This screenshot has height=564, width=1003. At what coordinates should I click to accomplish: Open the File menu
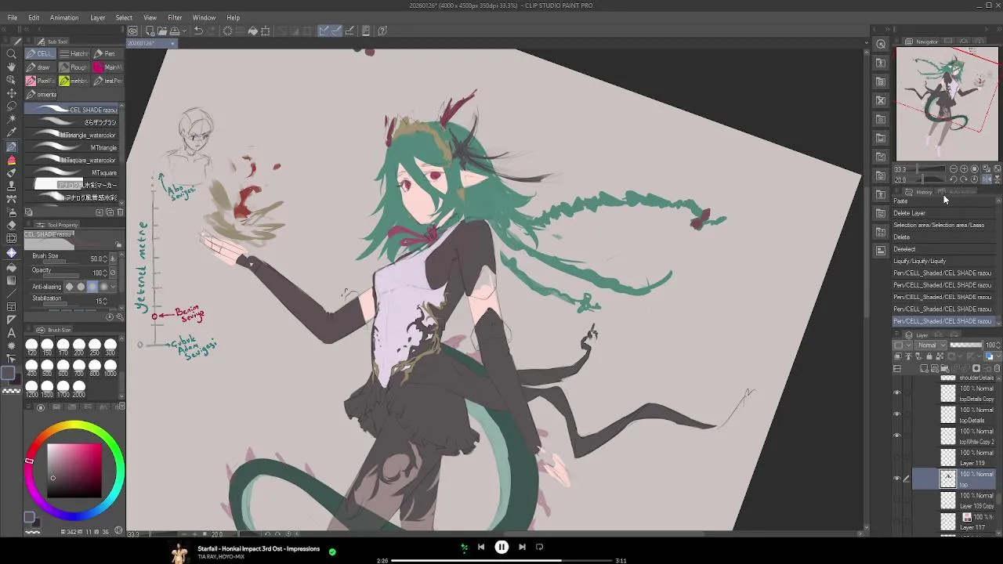13,17
